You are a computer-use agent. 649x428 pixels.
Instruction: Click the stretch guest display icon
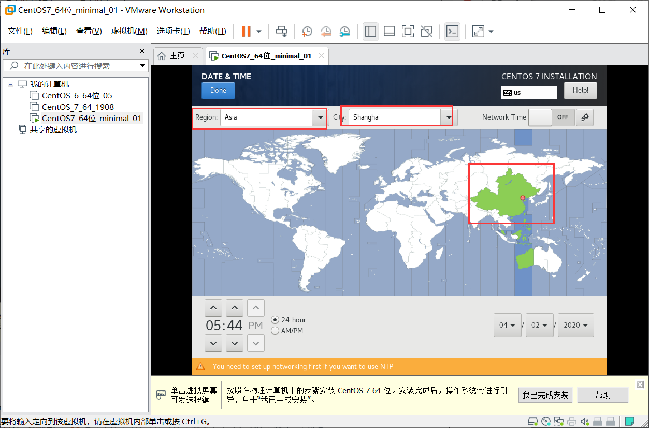478,32
